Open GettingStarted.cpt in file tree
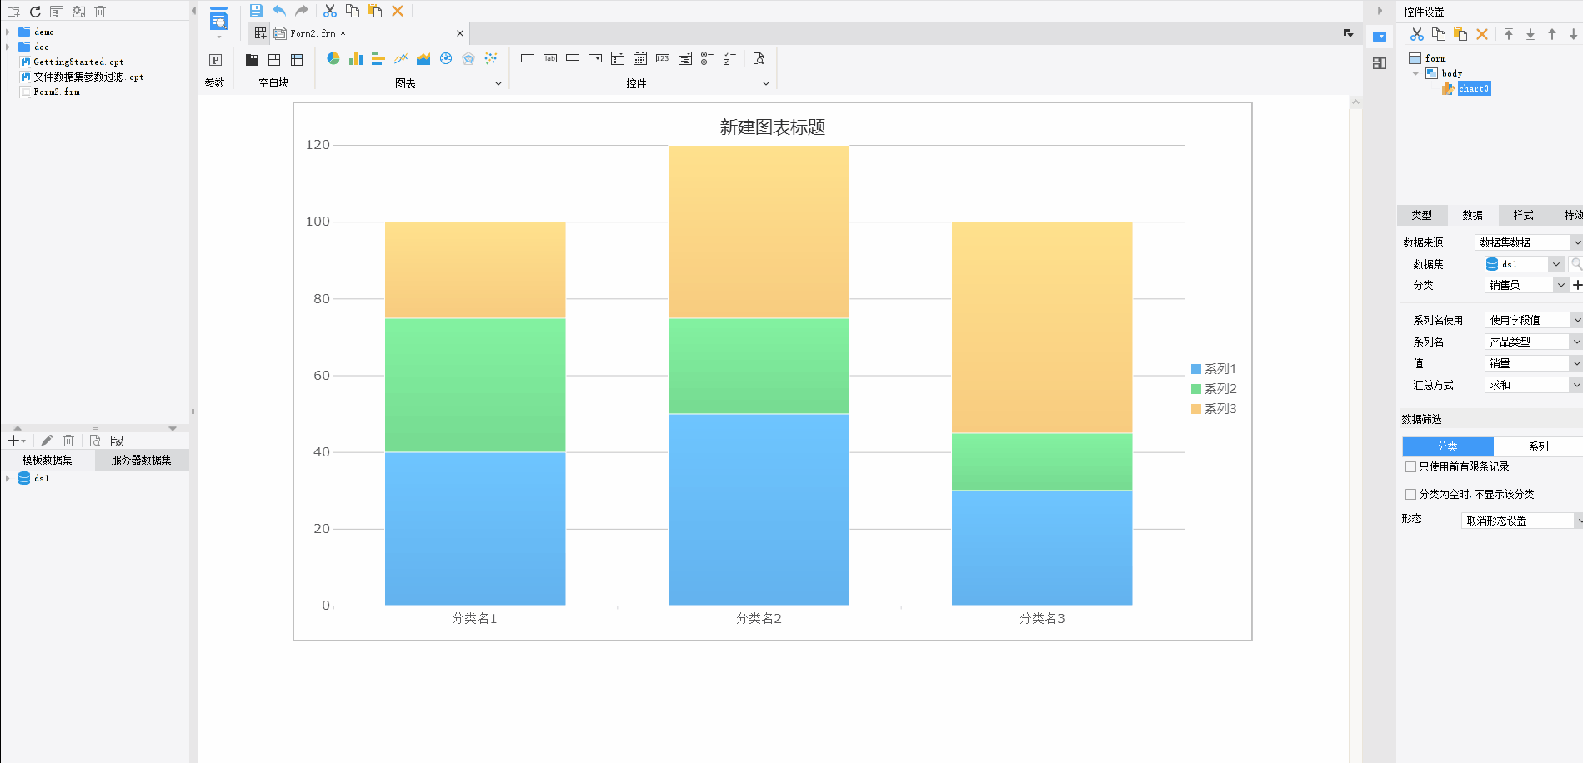1583x763 pixels. point(78,62)
